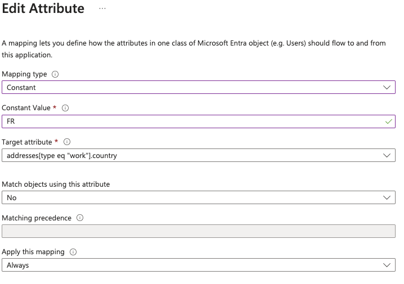Click the Matching precedence info icon
Viewport: 404px width, 284px height.
[80, 218]
